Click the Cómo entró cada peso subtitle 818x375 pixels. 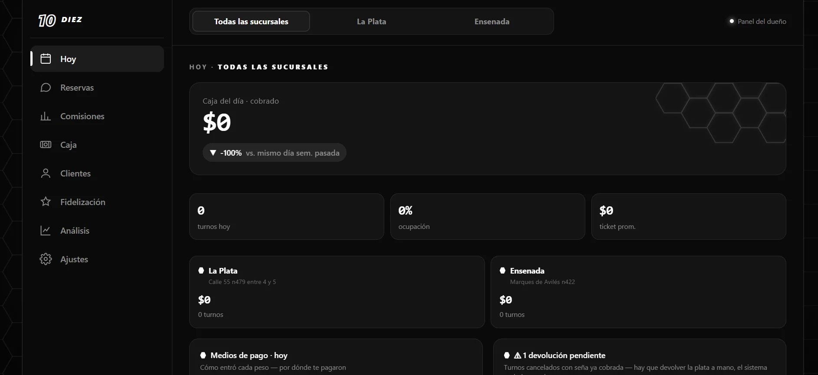[273, 368]
